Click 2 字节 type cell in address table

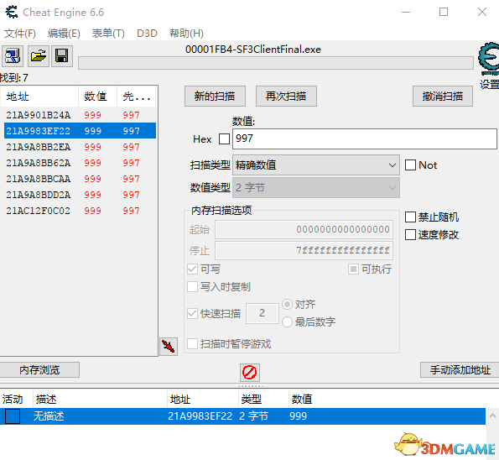[x=253, y=416]
